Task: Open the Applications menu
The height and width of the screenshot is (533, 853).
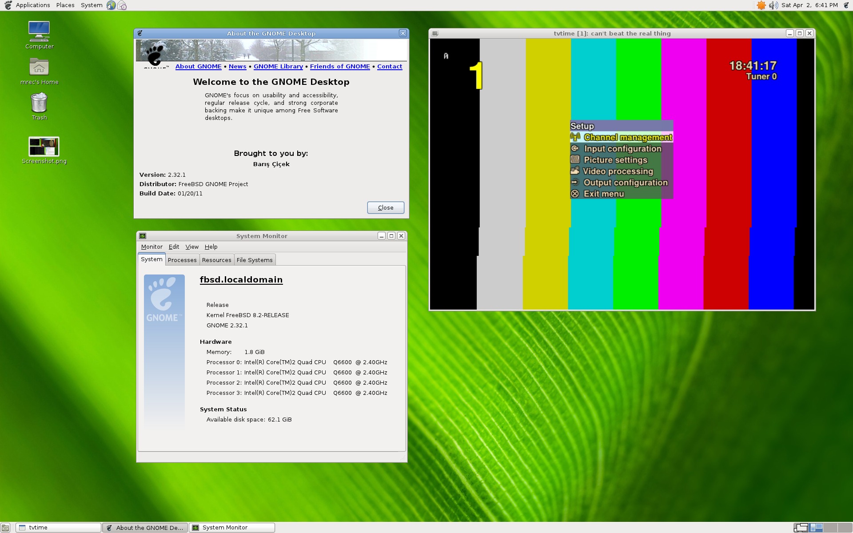Action: 33,5
